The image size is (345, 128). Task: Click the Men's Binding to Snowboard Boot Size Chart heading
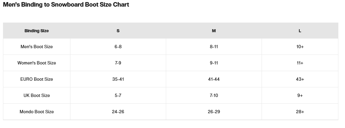click(66, 5)
